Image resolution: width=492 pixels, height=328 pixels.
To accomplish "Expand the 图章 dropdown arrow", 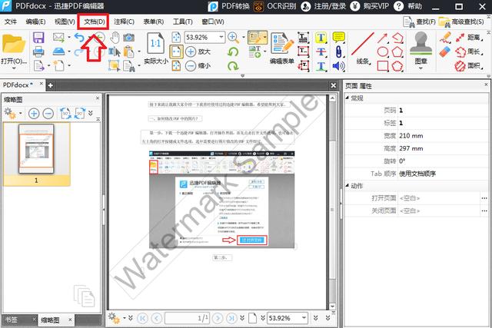I will (x=421, y=68).
